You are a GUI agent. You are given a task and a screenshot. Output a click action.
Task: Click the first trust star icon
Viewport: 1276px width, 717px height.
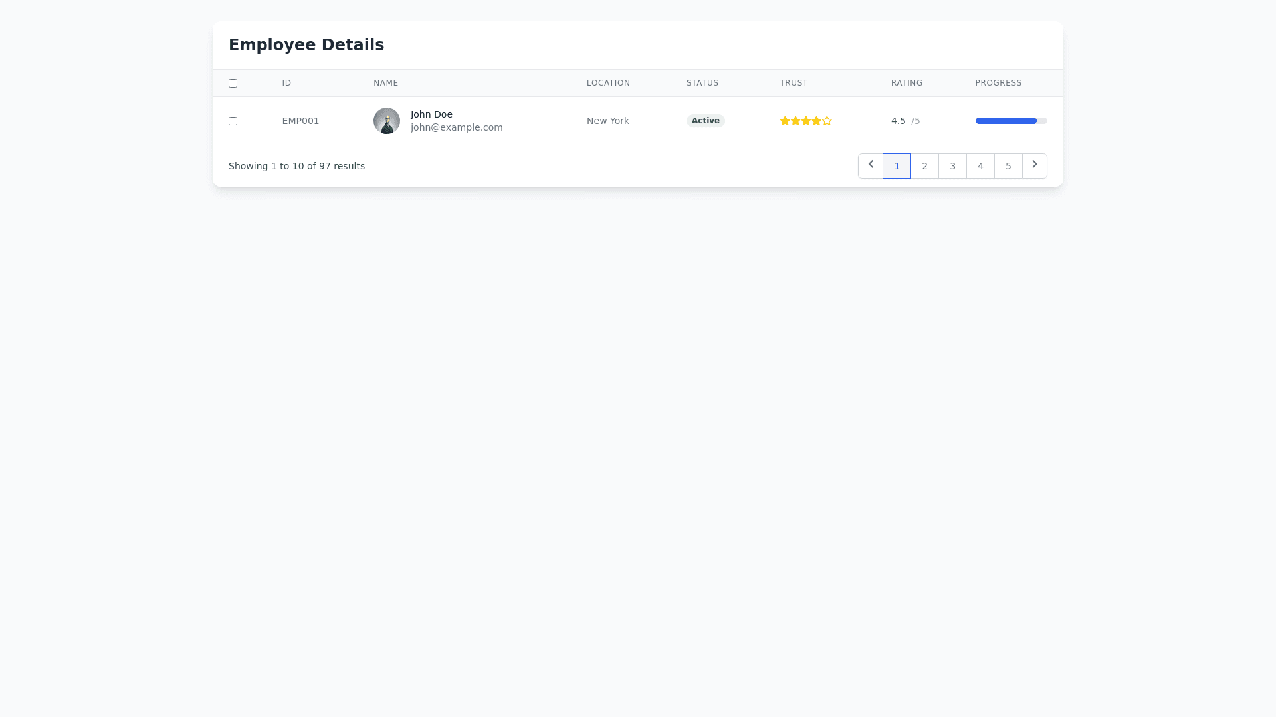[785, 121]
